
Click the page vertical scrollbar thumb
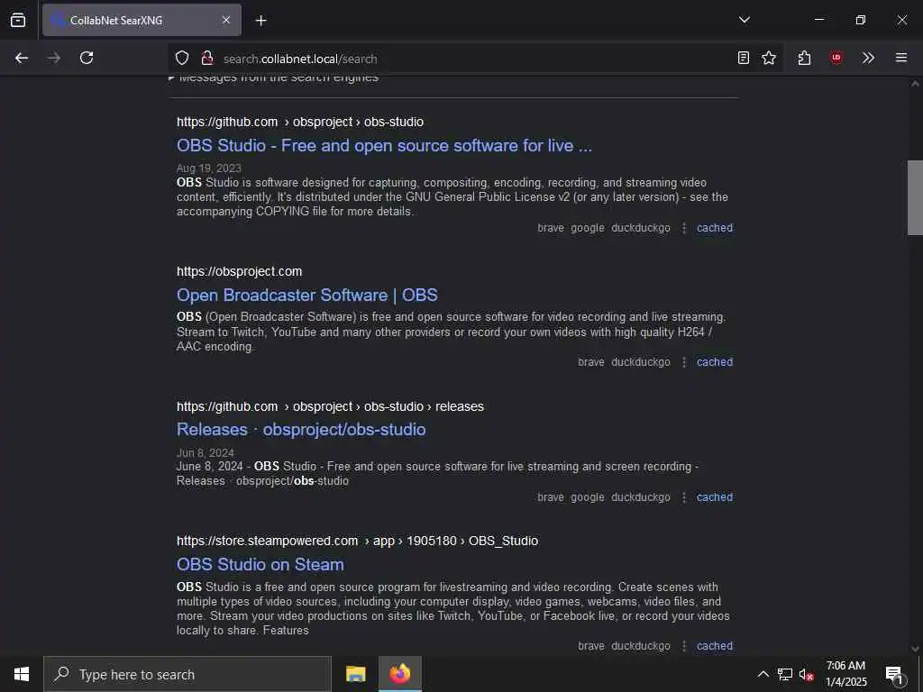coord(915,197)
